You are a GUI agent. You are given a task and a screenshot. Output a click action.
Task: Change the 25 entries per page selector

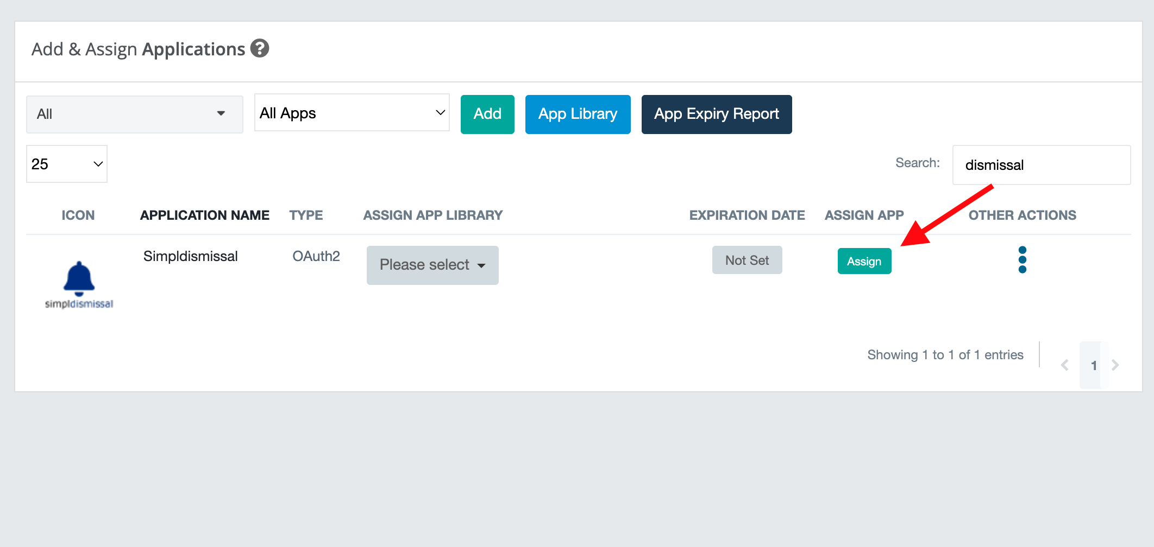coord(66,164)
